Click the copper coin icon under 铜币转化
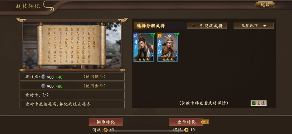The image size is (292, 134). (x=106, y=130)
